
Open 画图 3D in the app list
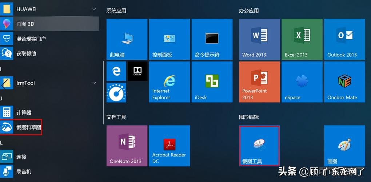[49, 24]
